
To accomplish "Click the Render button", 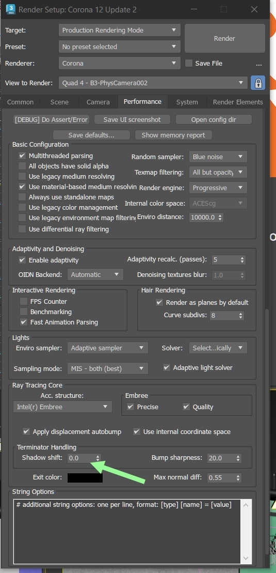I will 224,38.
